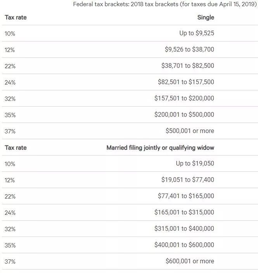Select the $9,526 to $38,700 range

pyautogui.click(x=189, y=50)
